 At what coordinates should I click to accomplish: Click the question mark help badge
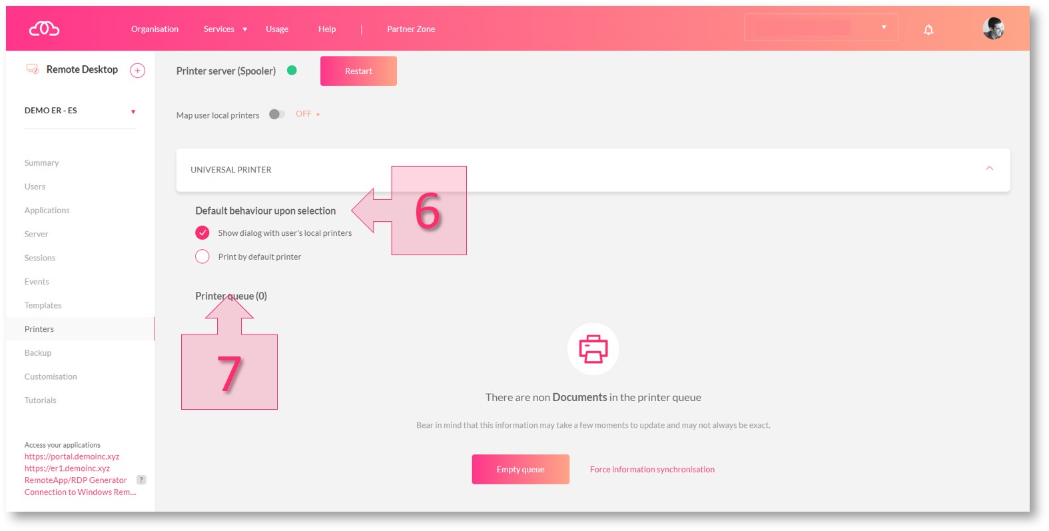coord(141,480)
